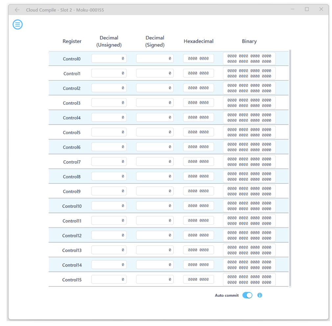Edit Control5 hexadecimal field
The image size is (332, 326).
(199, 132)
